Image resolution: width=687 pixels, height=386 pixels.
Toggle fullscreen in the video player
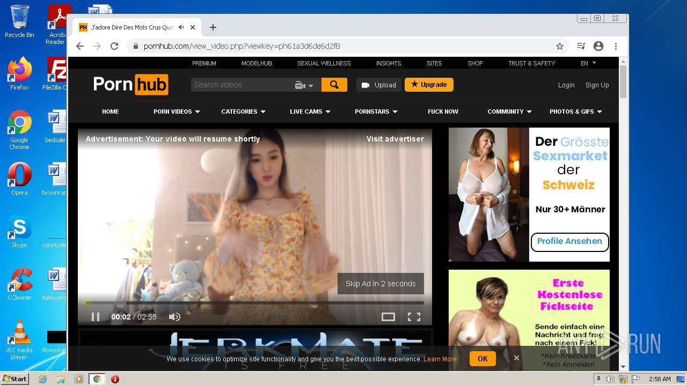(414, 317)
